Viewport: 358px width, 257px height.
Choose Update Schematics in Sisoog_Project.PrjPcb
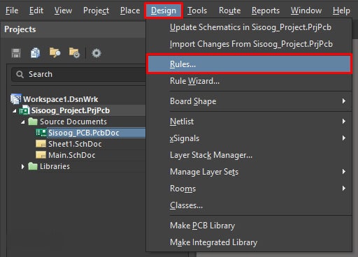(249, 27)
